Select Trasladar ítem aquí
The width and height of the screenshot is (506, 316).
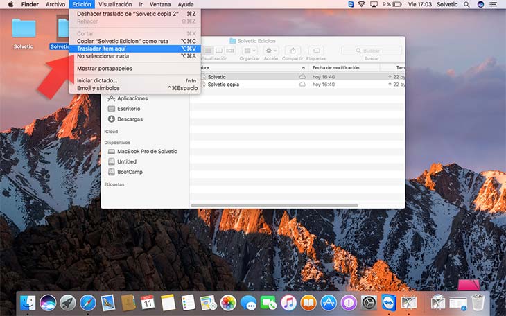135,49
